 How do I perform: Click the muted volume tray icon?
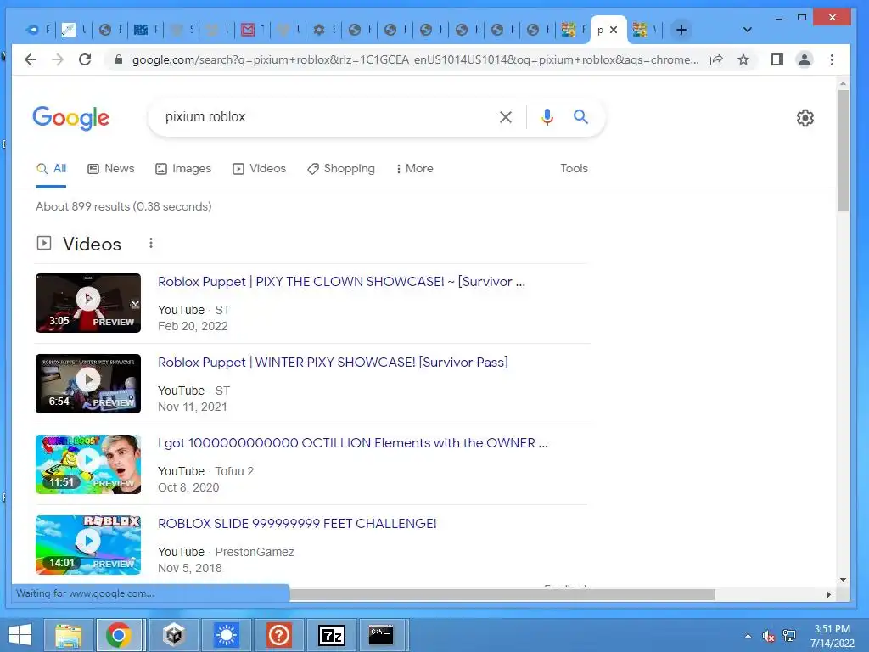click(x=768, y=636)
